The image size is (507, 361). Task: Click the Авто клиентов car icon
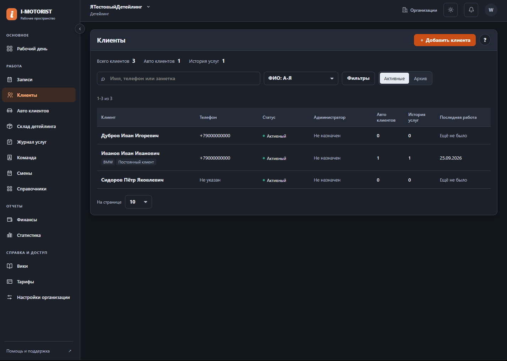pyautogui.click(x=10, y=111)
